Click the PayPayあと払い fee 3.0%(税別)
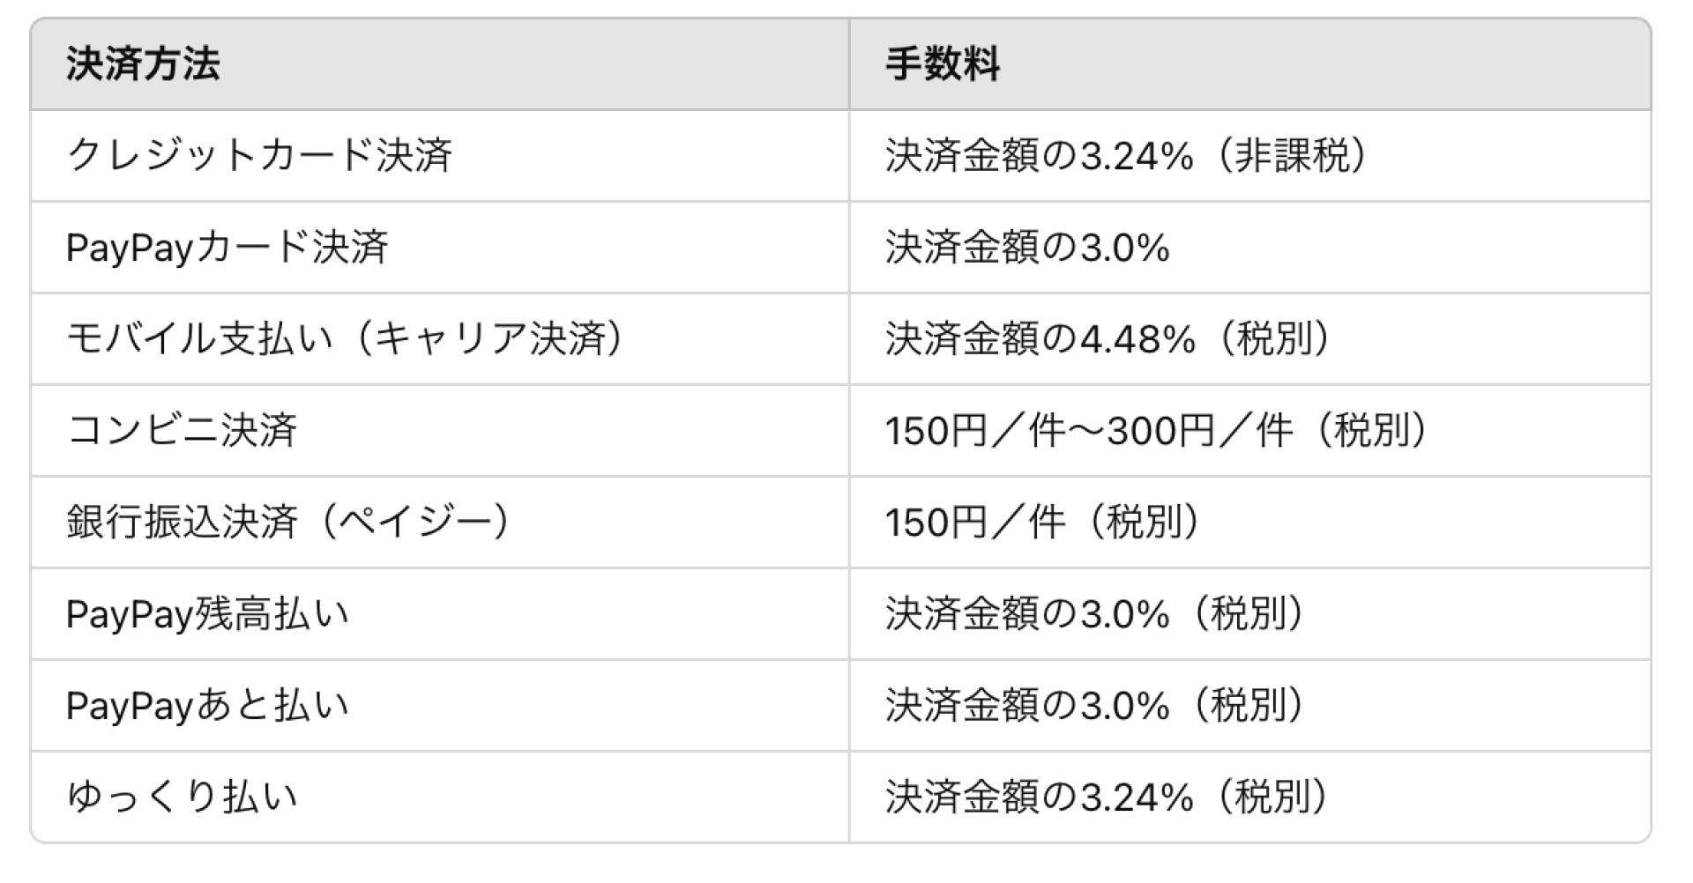Viewport: 1693px width, 883px height. click(1249, 706)
